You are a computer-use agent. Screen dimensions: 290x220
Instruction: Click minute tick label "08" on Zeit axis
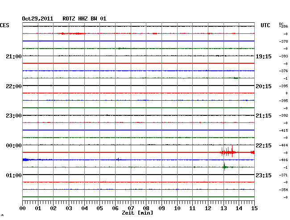coord(146,208)
